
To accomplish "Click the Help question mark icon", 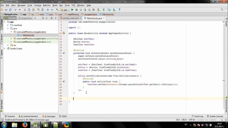I will (x=119, y=10).
